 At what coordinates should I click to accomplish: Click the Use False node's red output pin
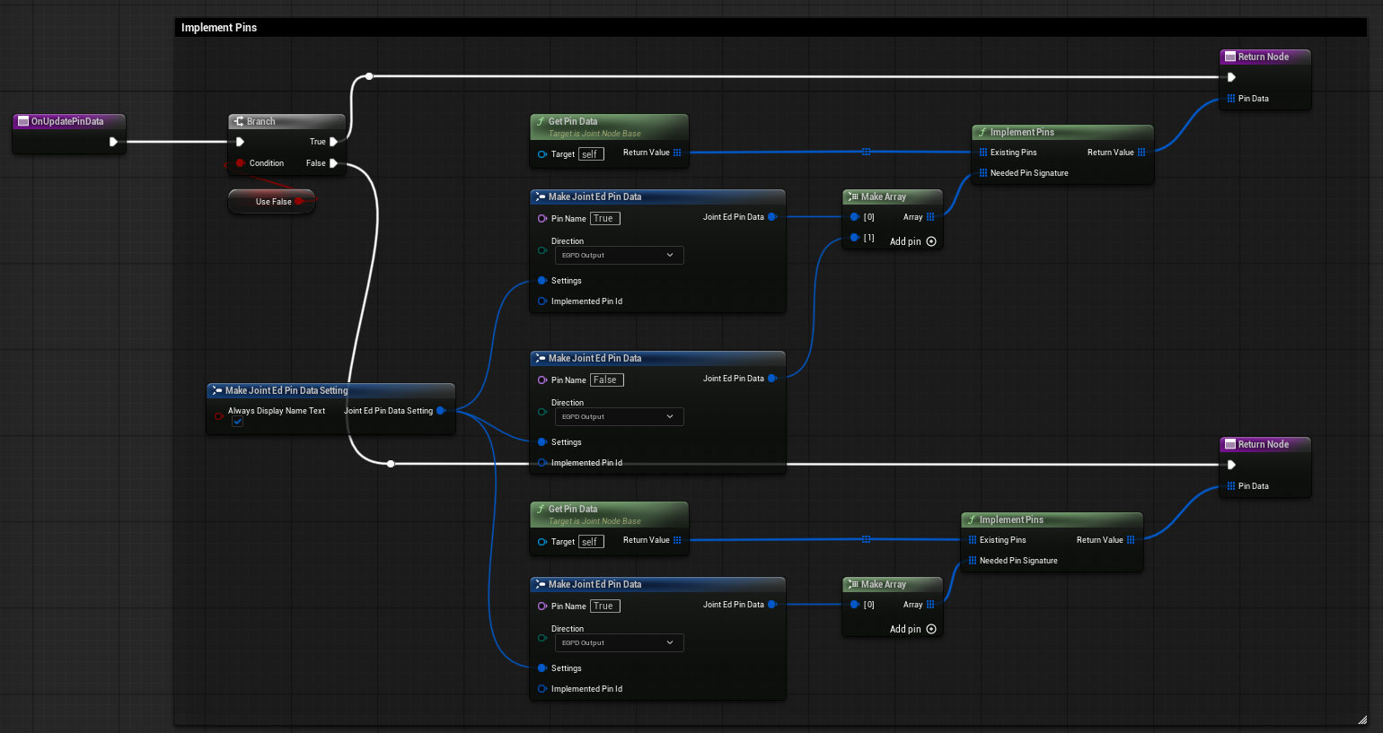pos(300,202)
